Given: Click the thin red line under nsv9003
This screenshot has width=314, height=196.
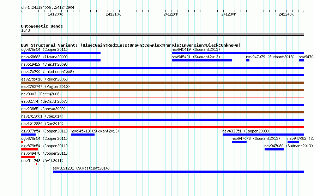Looking at the screenshot, I should [x=162, y=97].
